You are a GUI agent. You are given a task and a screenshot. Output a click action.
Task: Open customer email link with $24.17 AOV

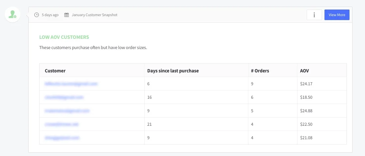click(71, 84)
